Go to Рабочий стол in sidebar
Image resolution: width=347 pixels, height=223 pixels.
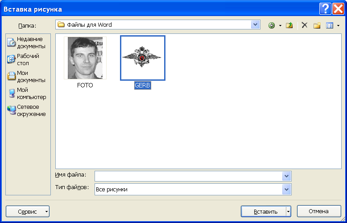click(23, 59)
